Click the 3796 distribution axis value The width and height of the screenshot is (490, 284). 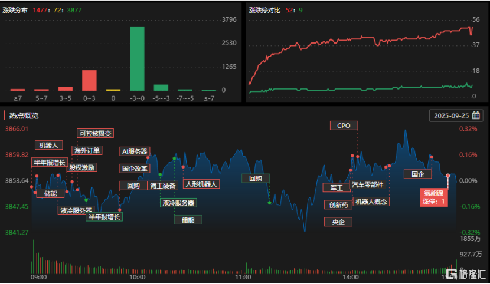(229, 19)
